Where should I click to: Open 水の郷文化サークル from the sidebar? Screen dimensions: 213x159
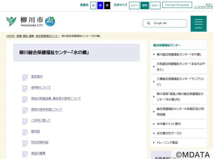pos(169,133)
